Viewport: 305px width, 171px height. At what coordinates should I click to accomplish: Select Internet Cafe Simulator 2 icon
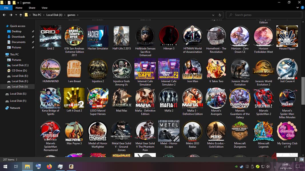click(x=169, y=69)
